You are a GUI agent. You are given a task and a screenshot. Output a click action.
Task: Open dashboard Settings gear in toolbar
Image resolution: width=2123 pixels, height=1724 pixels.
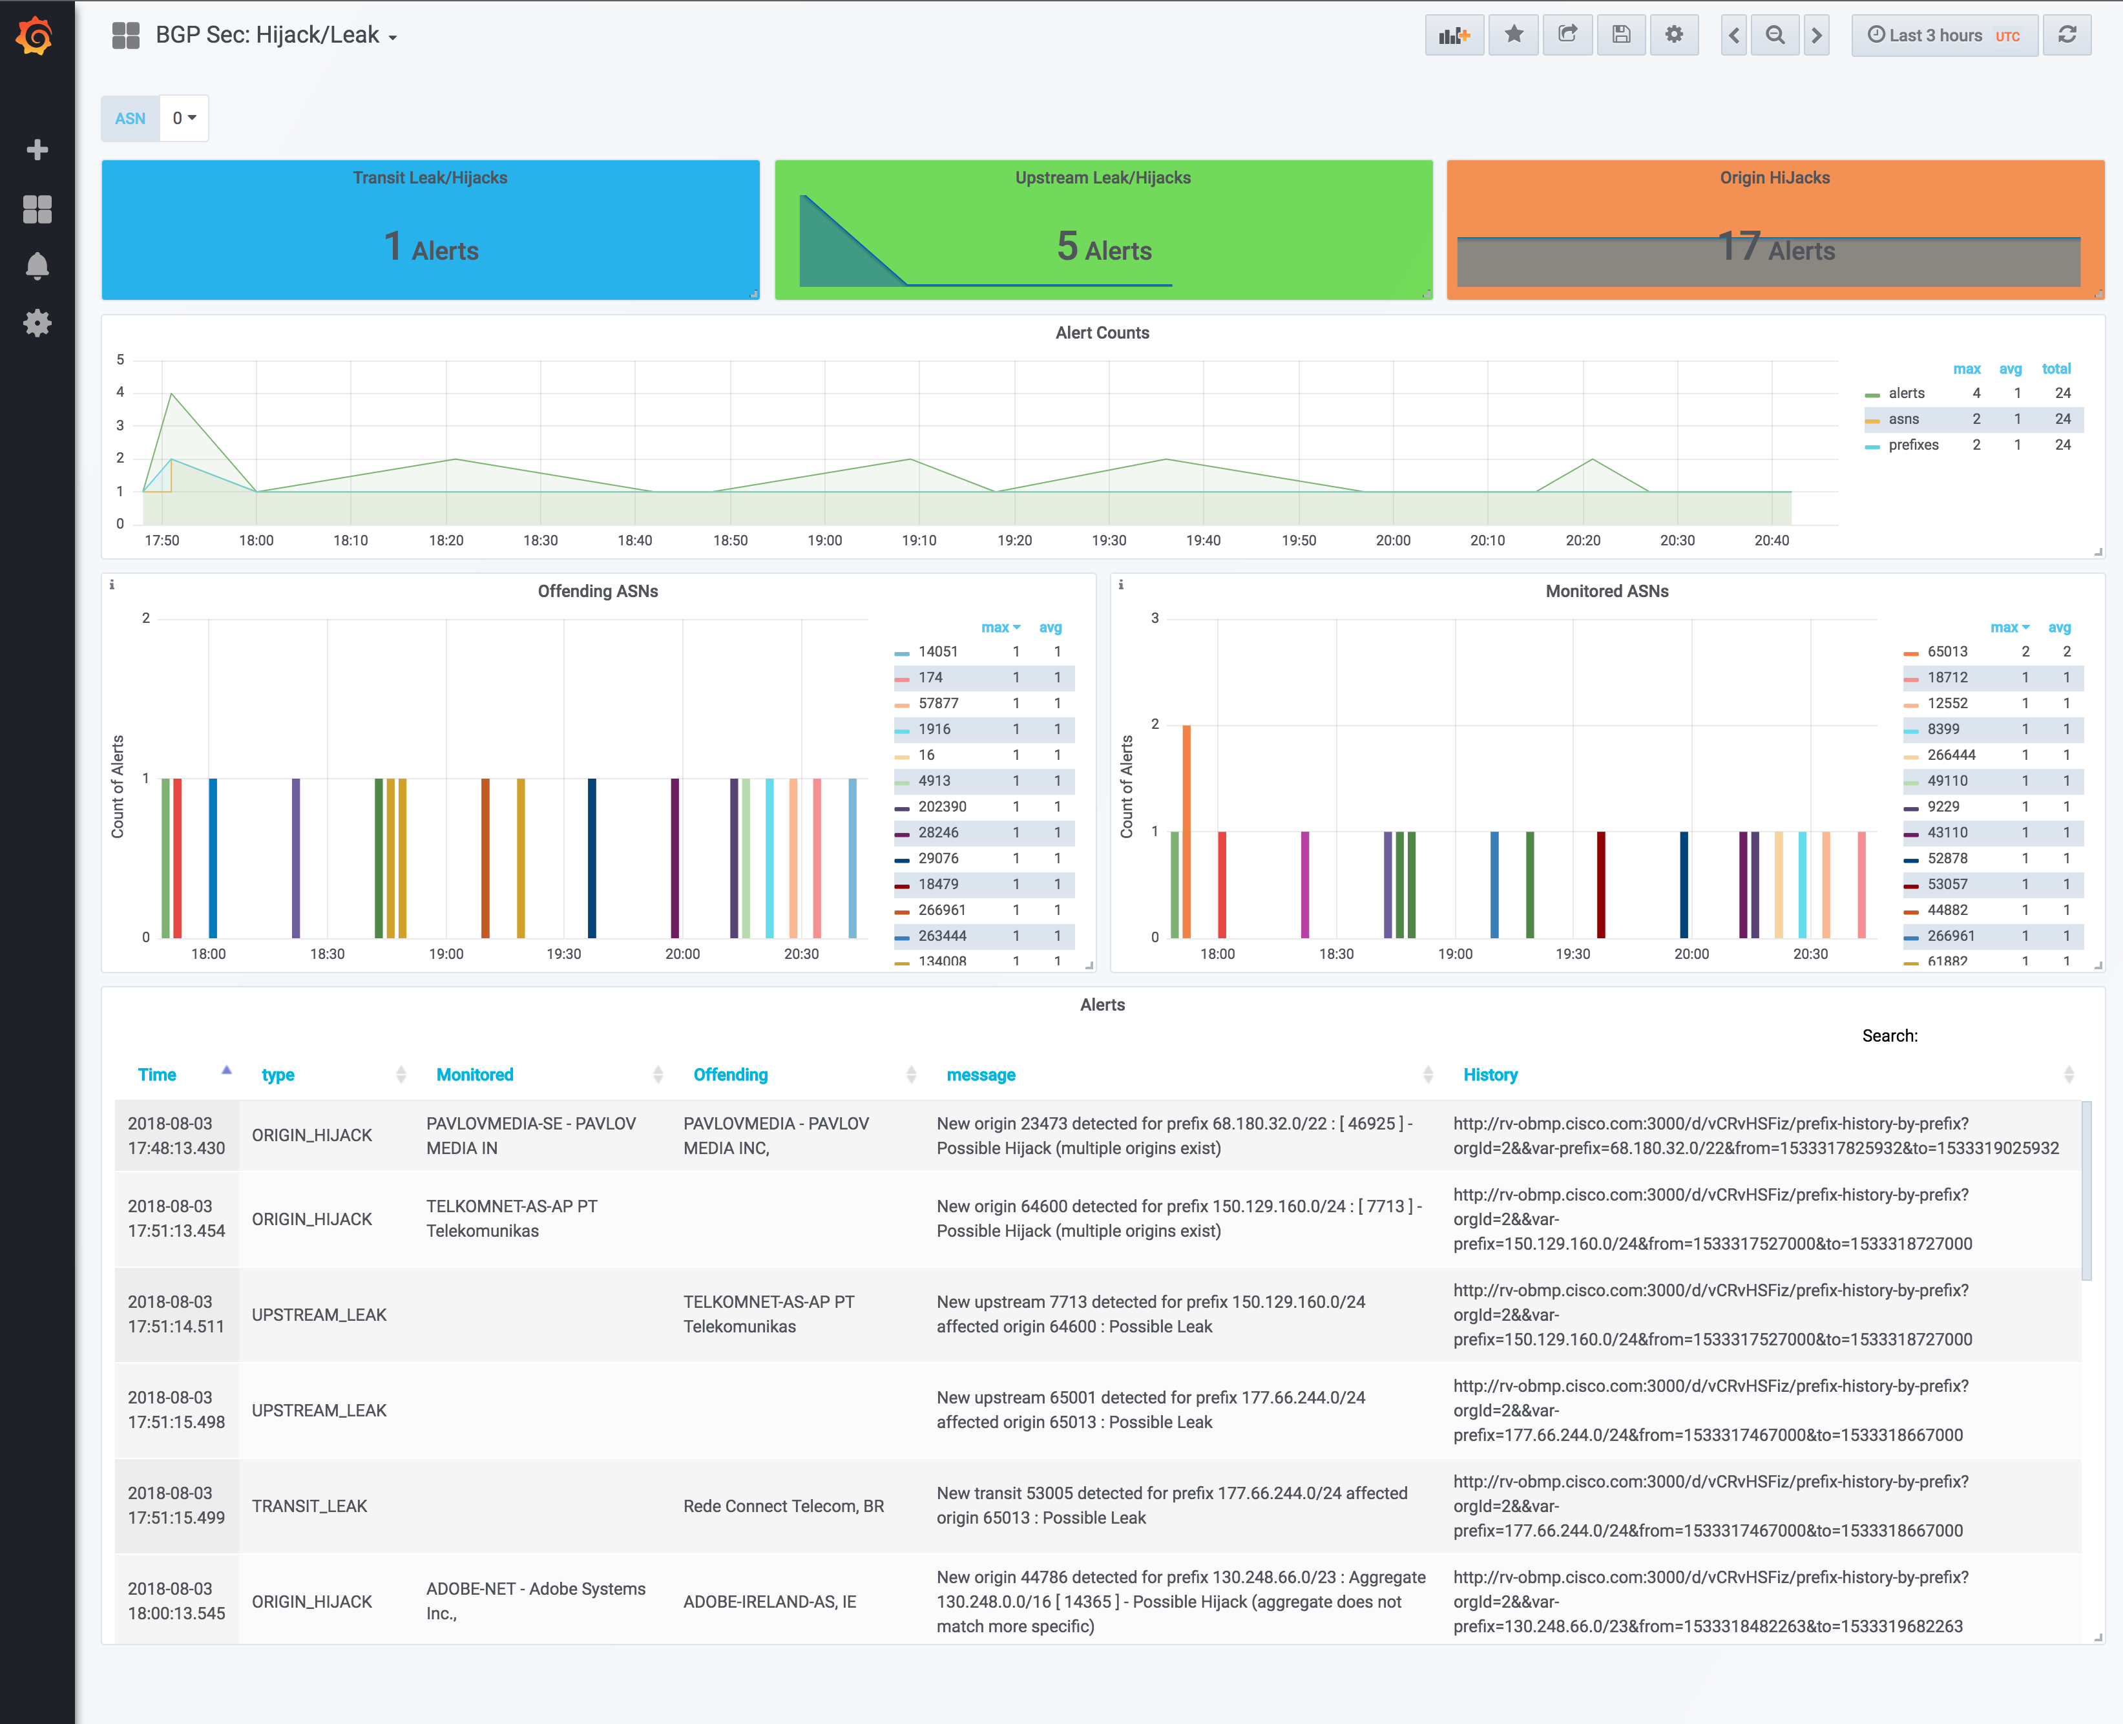(1674, 36)
